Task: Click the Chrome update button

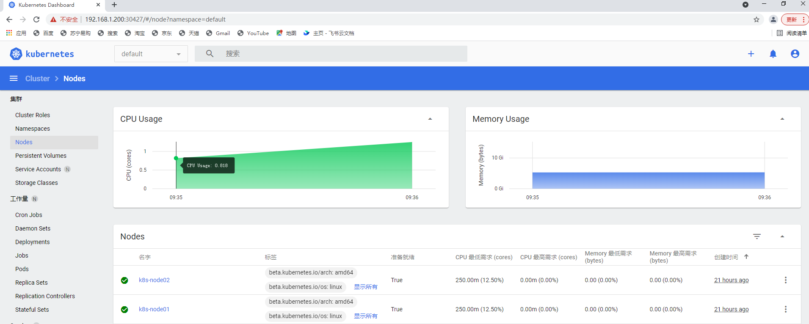Action: coord(795,19)
